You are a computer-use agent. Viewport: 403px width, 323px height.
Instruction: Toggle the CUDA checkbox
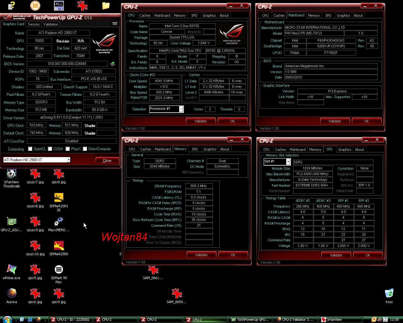pos(50,149)
